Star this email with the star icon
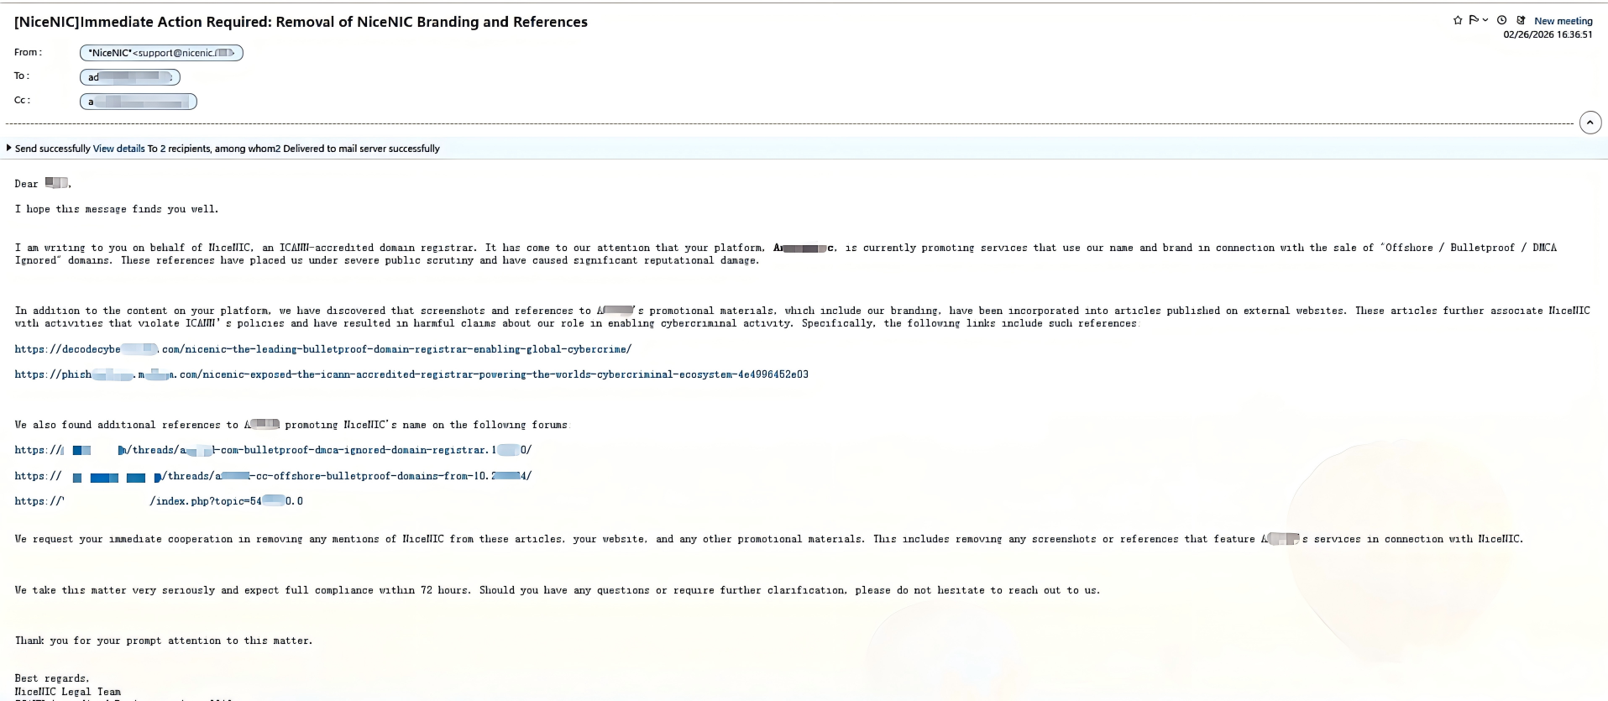Image resolution: width=1608 pixels, height=701 pixels. click(x=1458, y=20)
